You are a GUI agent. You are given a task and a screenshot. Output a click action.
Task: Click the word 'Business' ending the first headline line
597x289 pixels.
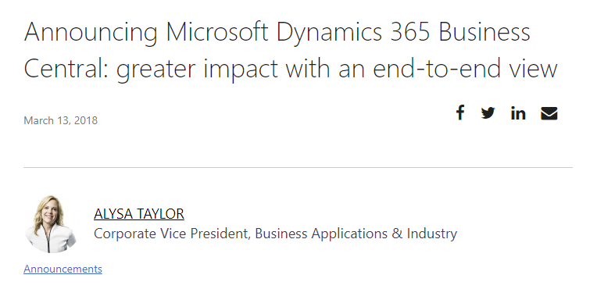click(484, 31)
